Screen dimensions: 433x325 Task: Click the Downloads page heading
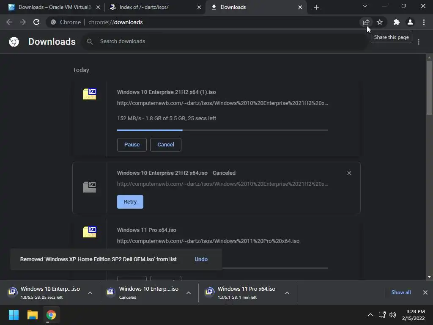[52, 42]
